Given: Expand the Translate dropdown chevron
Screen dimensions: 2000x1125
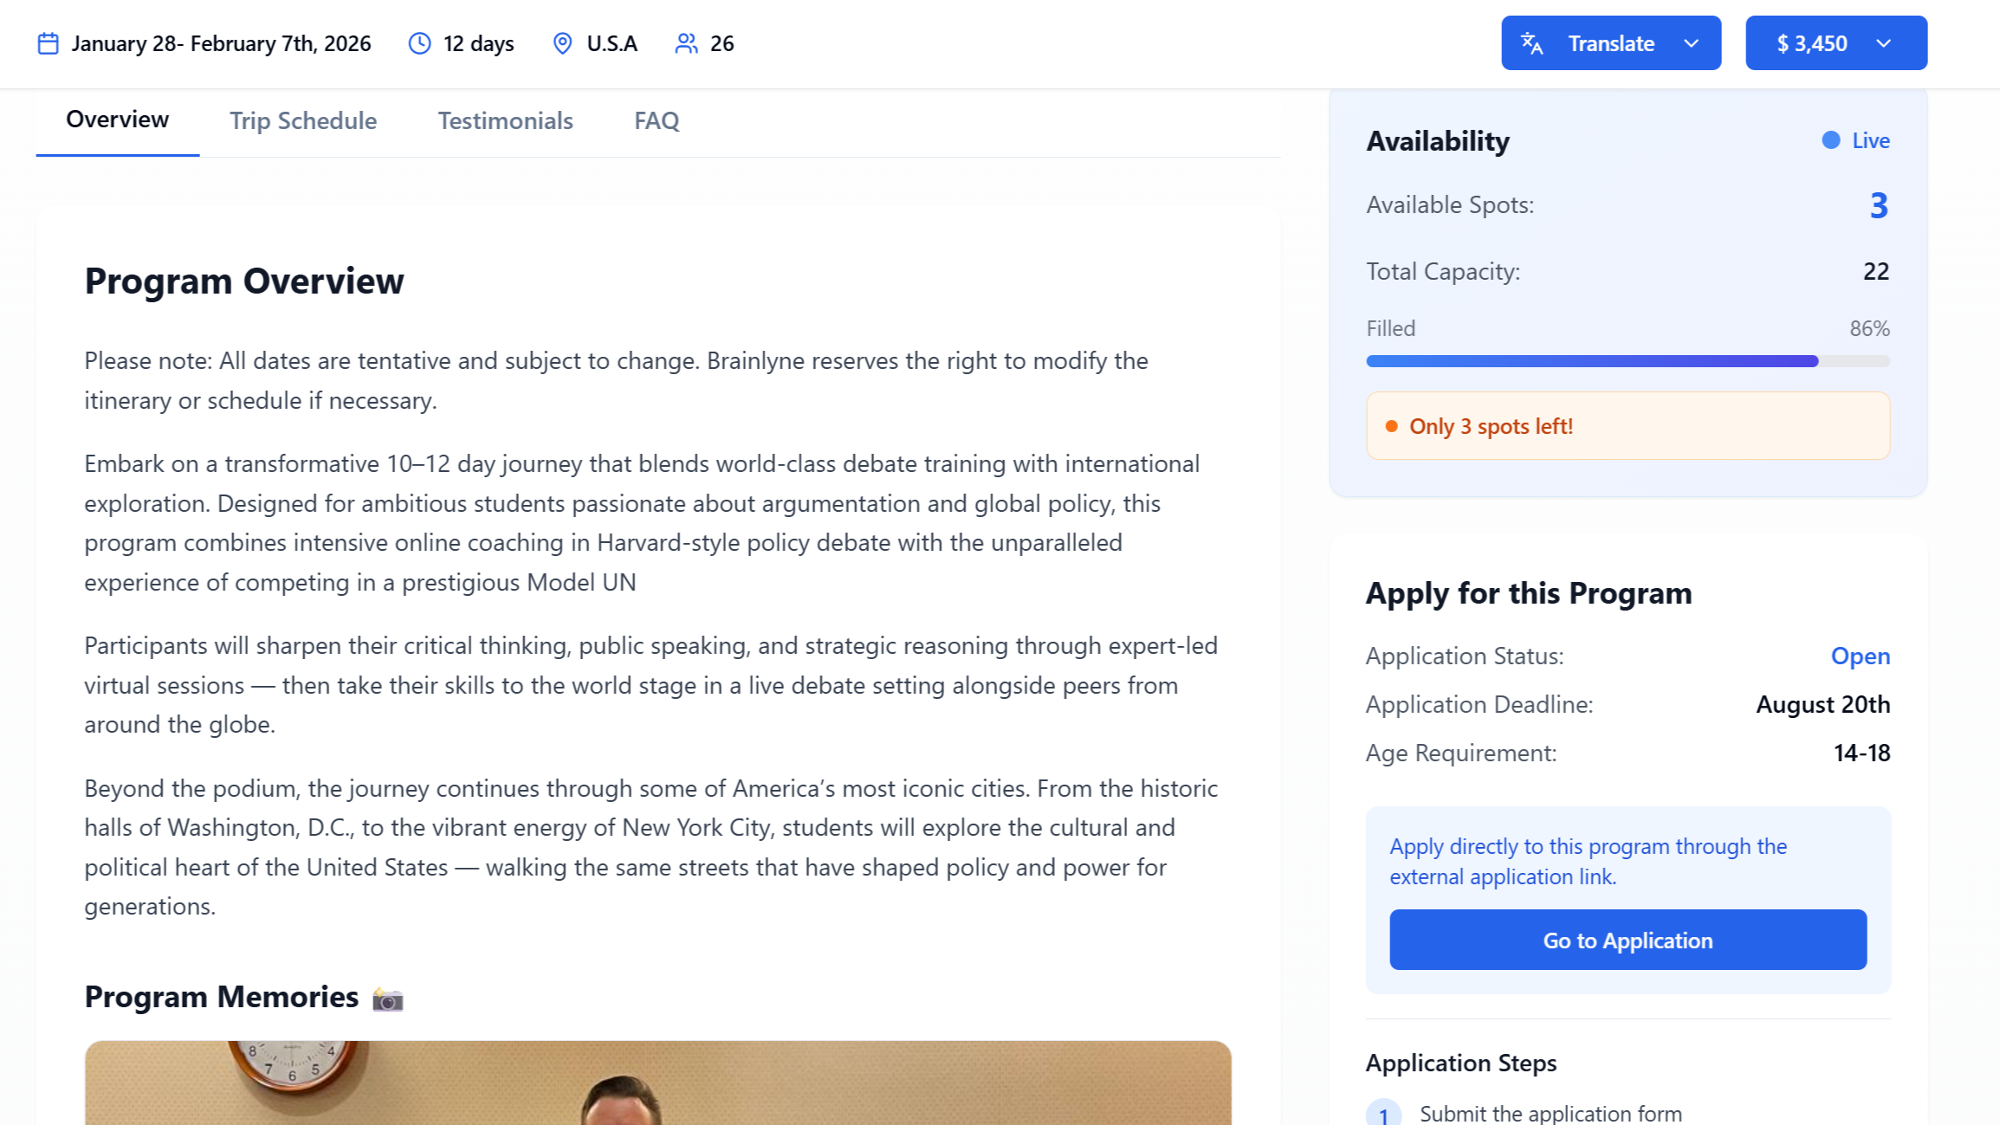Looking at the screenshot, I should (1691, 43).
